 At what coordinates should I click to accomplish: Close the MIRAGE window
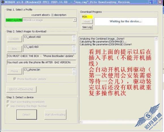tap(160, 2)
